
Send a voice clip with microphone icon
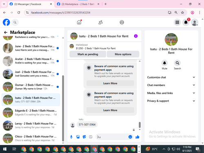[71, 137]
